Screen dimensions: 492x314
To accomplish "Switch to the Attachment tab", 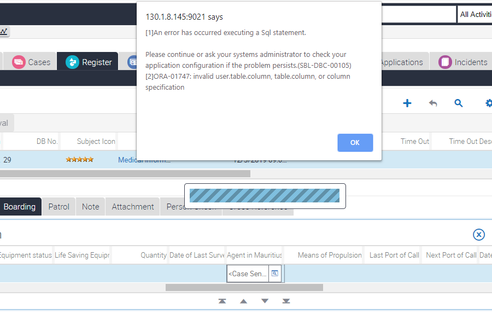I will point(133,207).
